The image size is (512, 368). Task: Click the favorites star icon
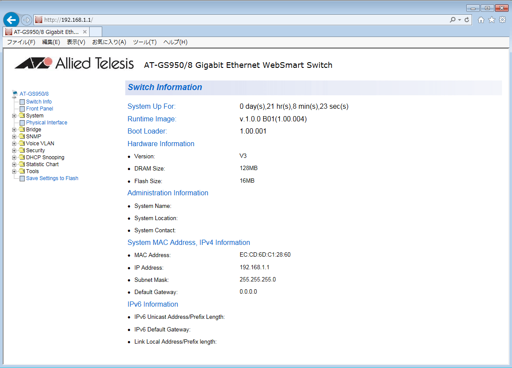point(492,20)
